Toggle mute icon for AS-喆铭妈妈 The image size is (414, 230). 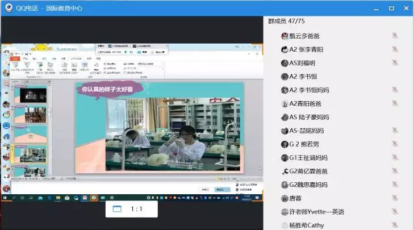click(395, 130)
